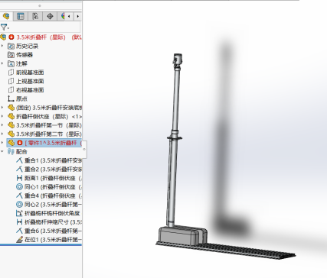Select the 3.5米折叠杆第一节 part icon
This screenshot has height=278, width=327.
click(x=11, y=125)
